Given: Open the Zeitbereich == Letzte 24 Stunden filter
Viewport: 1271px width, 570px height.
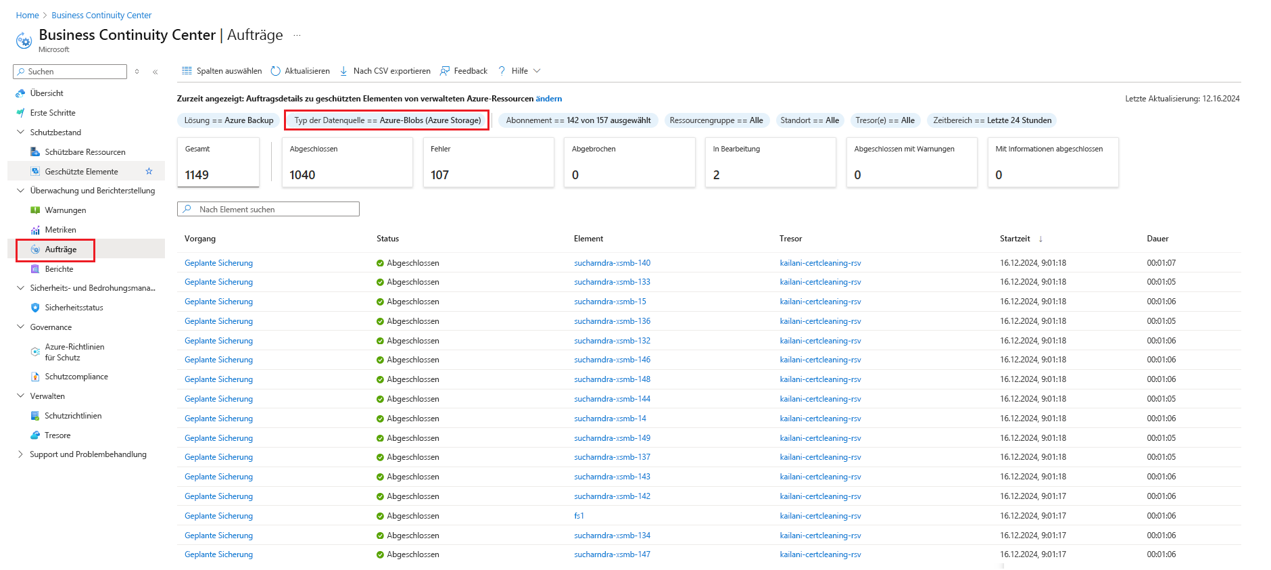Looking at the screenshot, I should click(x=992, y=120).
